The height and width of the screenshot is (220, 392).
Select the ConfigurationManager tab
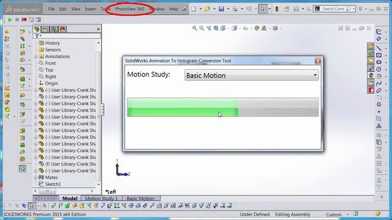[54, 29]
